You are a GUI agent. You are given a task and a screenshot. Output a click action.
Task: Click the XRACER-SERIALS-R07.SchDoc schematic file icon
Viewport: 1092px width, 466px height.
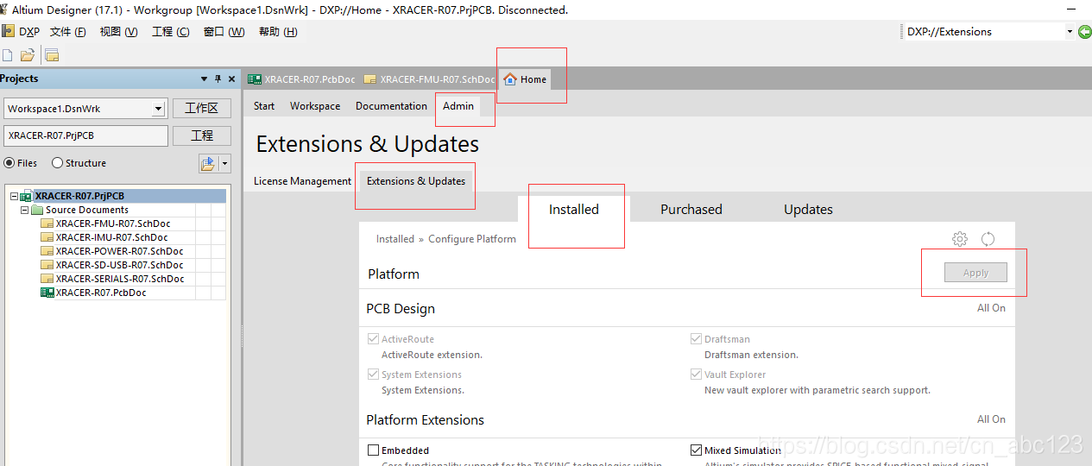[47, 279]
